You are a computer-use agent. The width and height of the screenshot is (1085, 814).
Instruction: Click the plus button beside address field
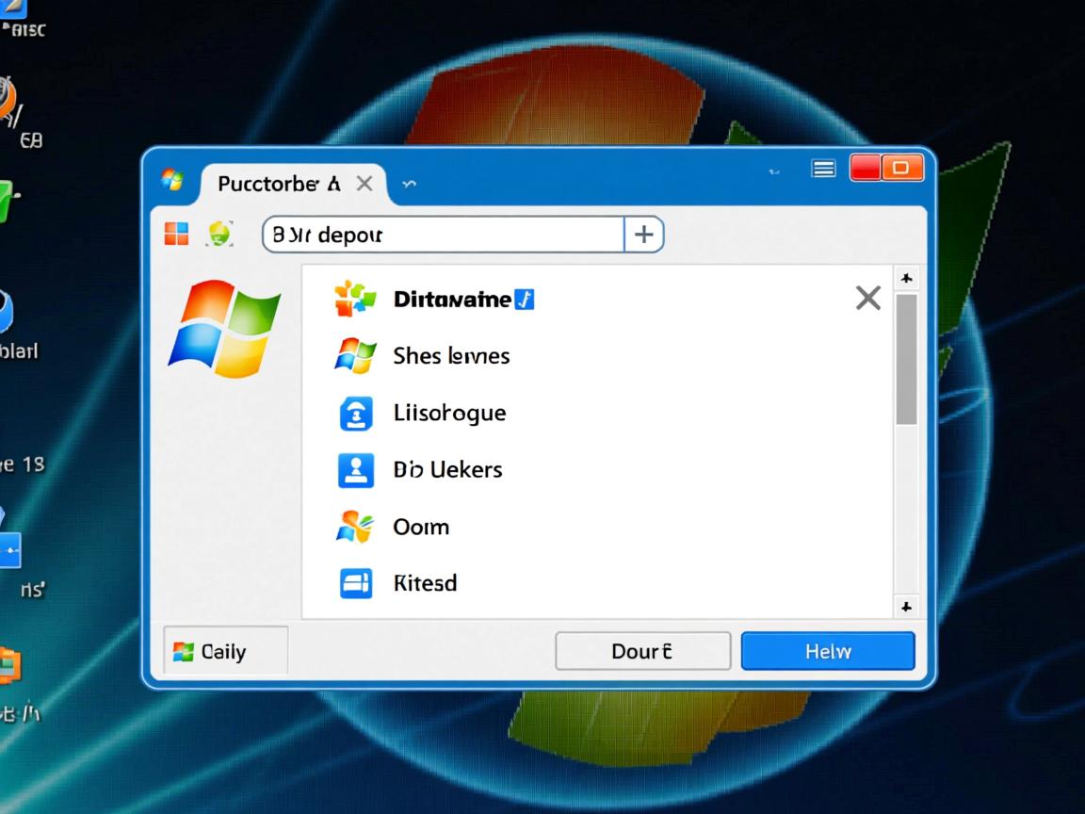[644, 235]
